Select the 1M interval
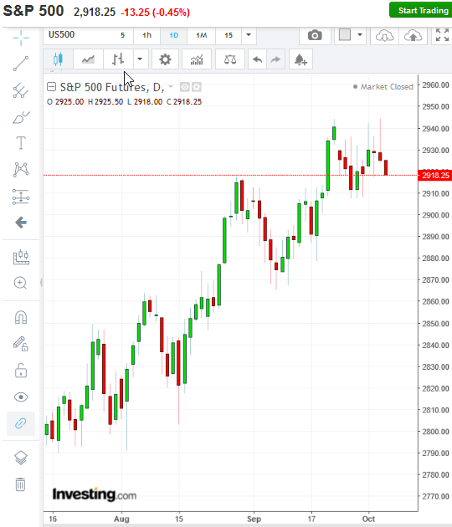Image resolution: width=452 pixels, height=527 pixels. (x=202, y=35)
